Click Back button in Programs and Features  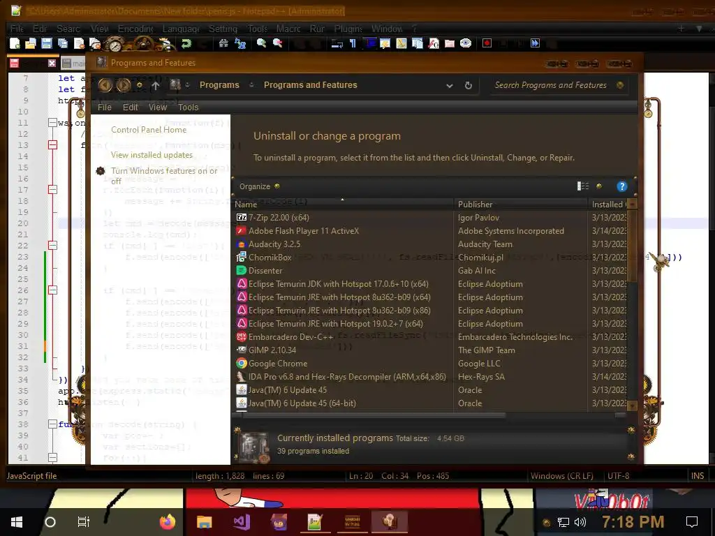(x=105, y=84)
